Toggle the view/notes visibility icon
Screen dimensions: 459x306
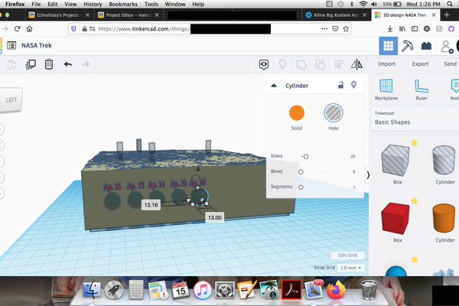(264, 64)
